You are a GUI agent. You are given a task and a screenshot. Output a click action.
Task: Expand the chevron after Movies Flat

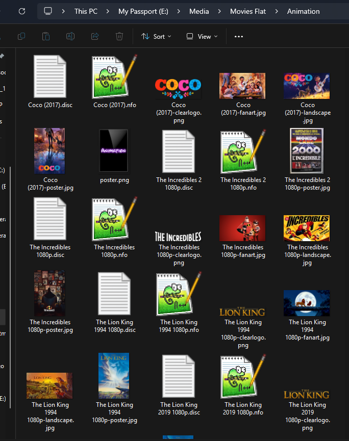(x=277, y=11)
